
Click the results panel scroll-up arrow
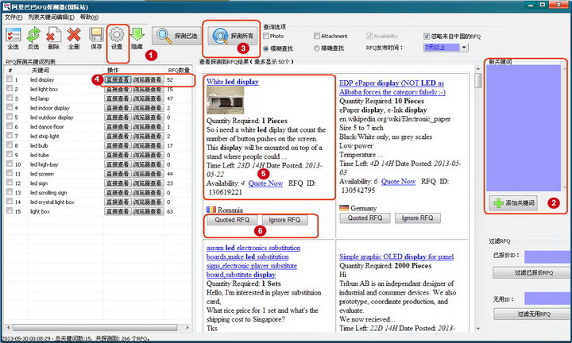click(x=478, y=68)
